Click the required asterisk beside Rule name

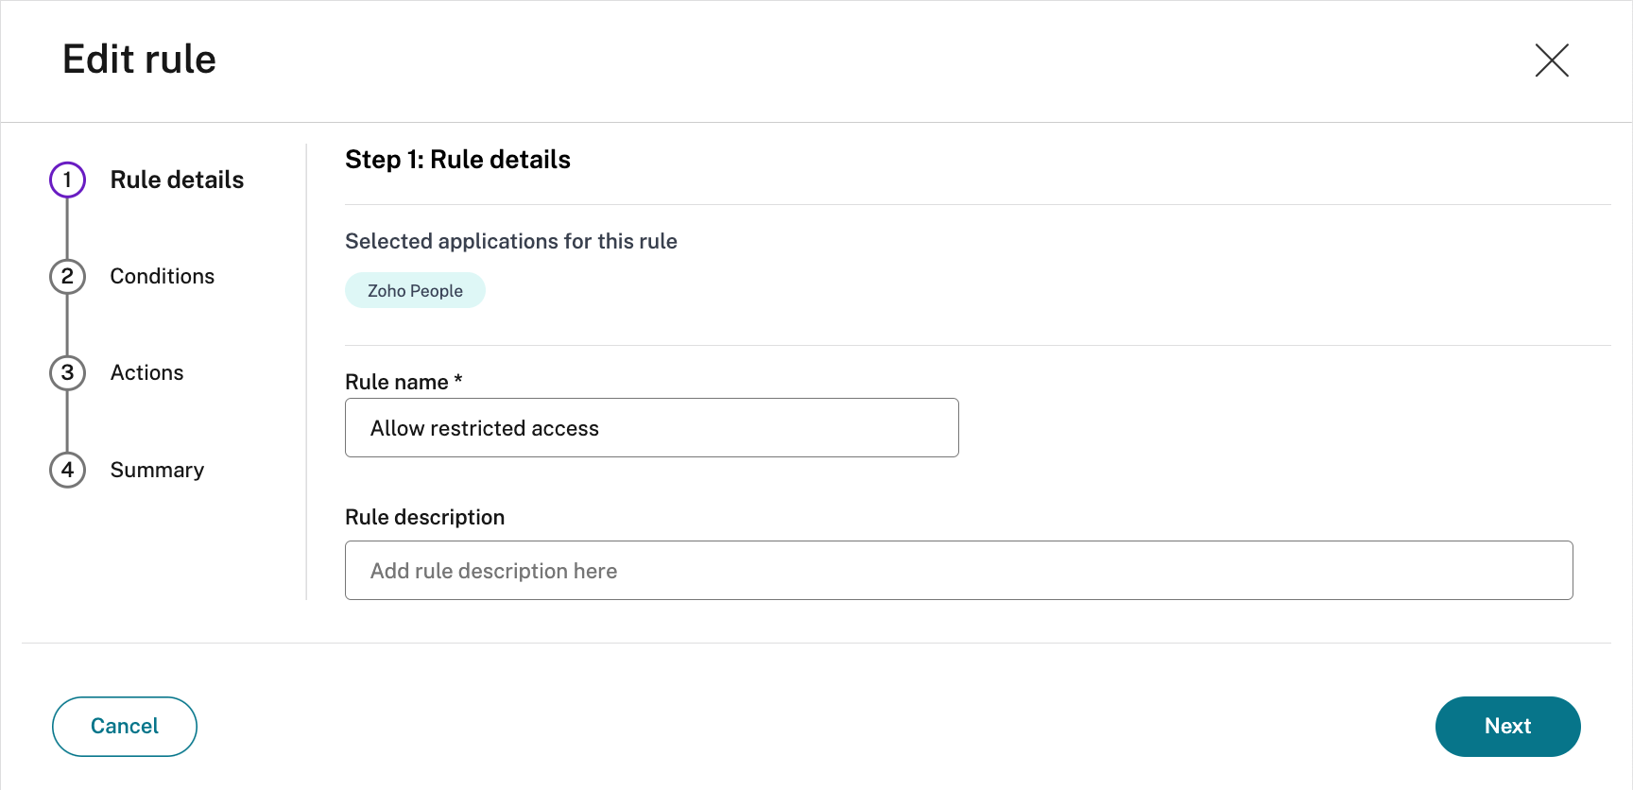(x=458, y=379)
